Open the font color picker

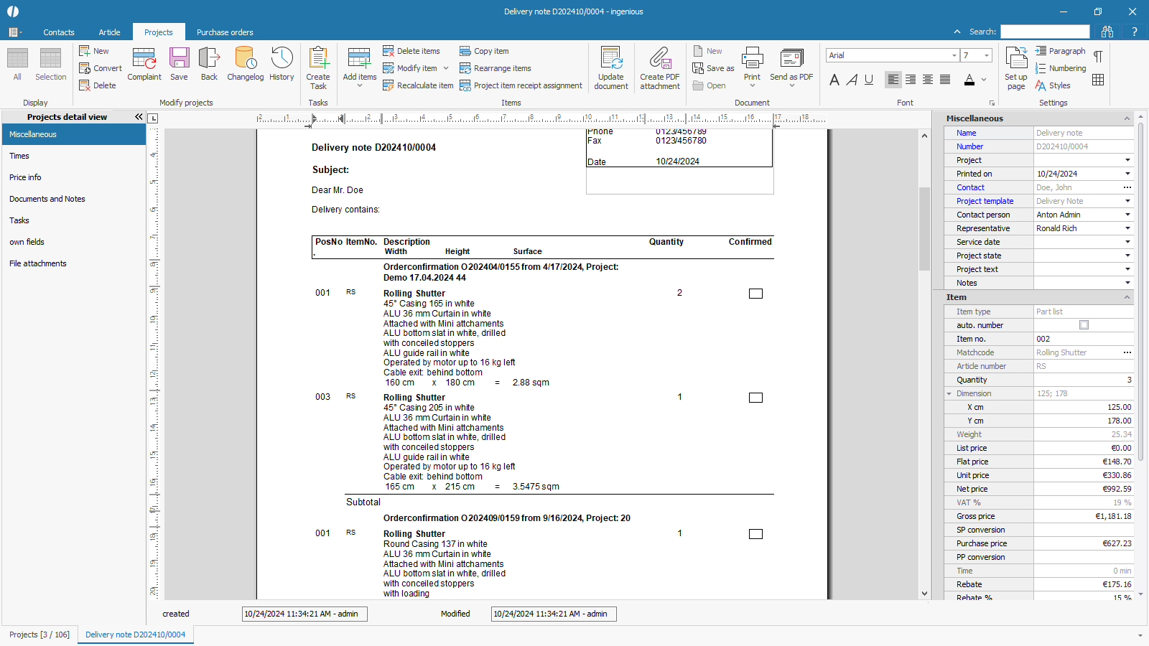coord(984,80)
